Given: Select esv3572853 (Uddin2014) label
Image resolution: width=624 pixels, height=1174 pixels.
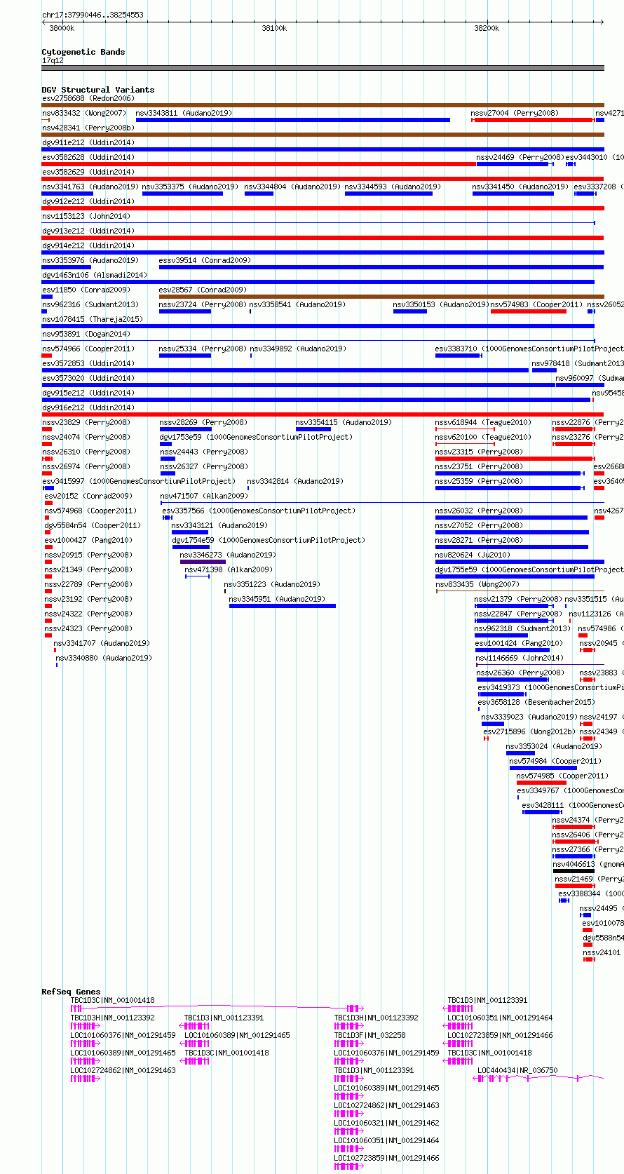Looking at the screenshot, I should point(88,363).
